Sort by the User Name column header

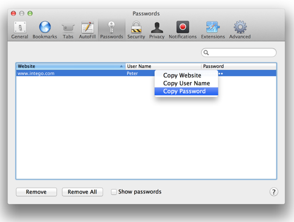pos(163,66)
